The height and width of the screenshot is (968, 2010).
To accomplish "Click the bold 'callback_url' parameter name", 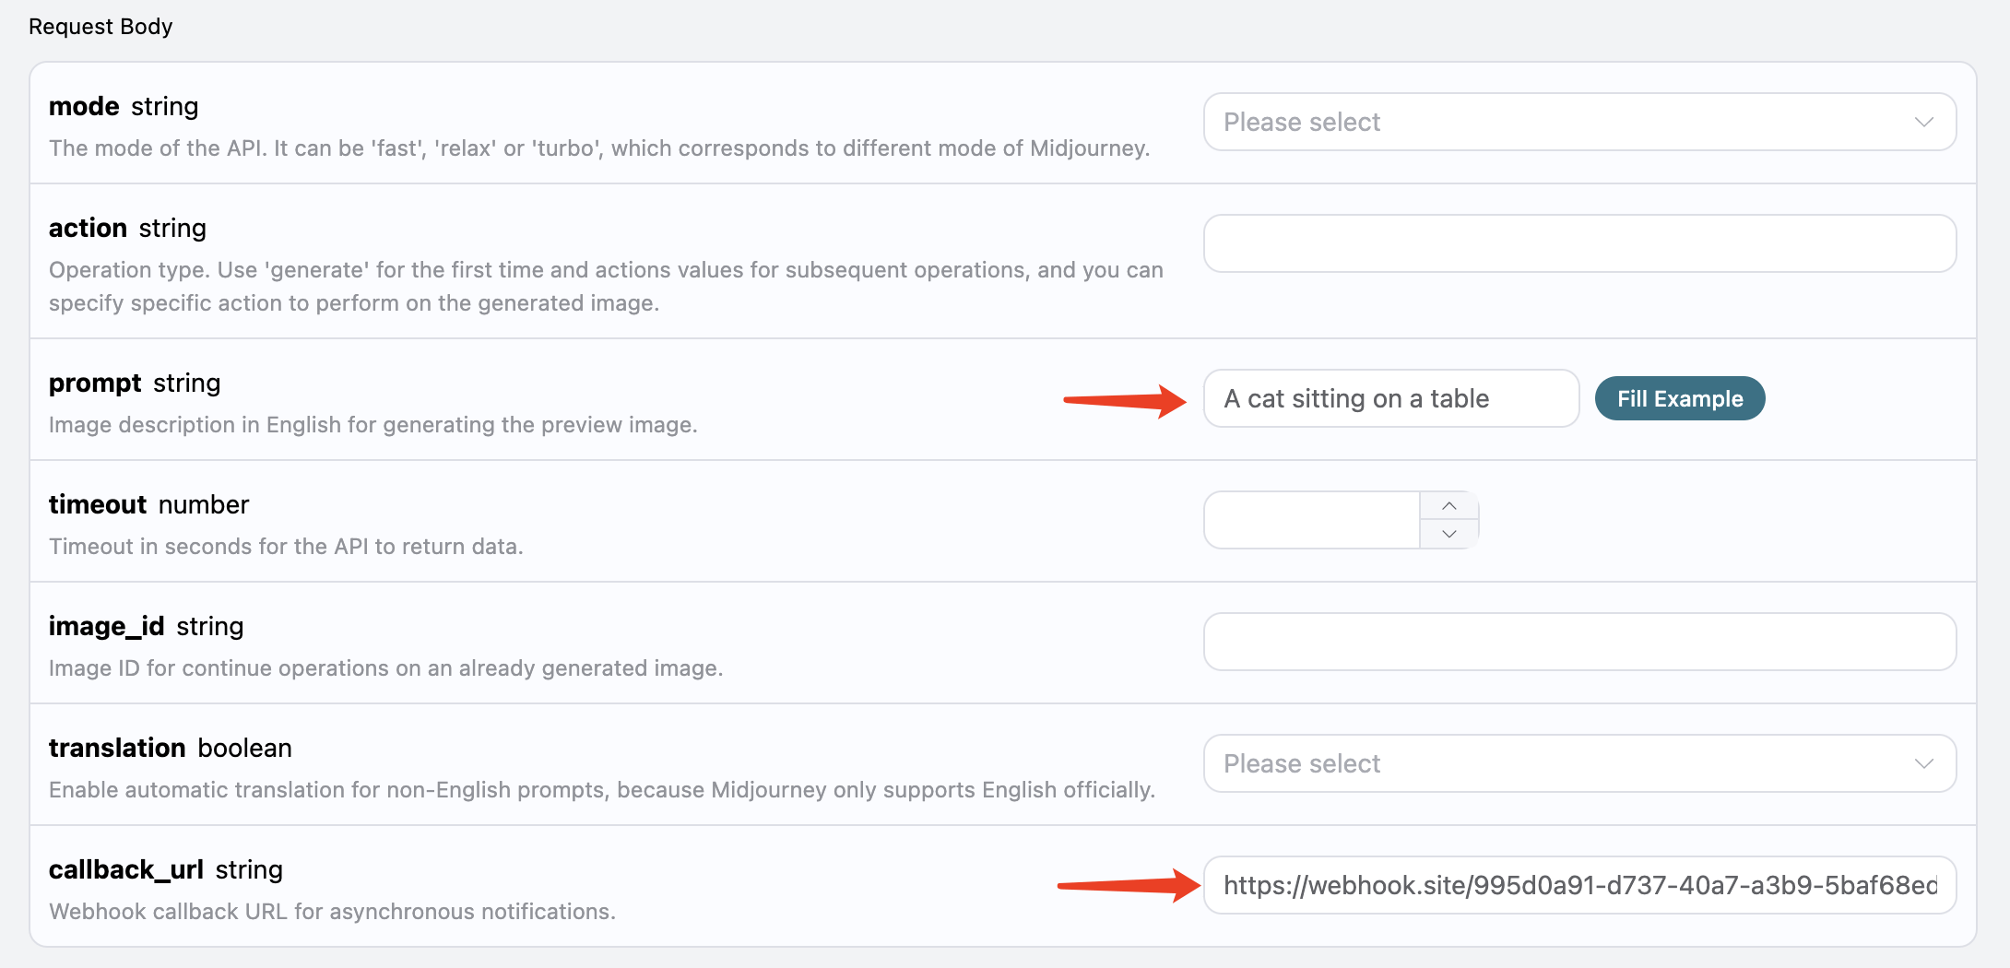I will (125, 870).
